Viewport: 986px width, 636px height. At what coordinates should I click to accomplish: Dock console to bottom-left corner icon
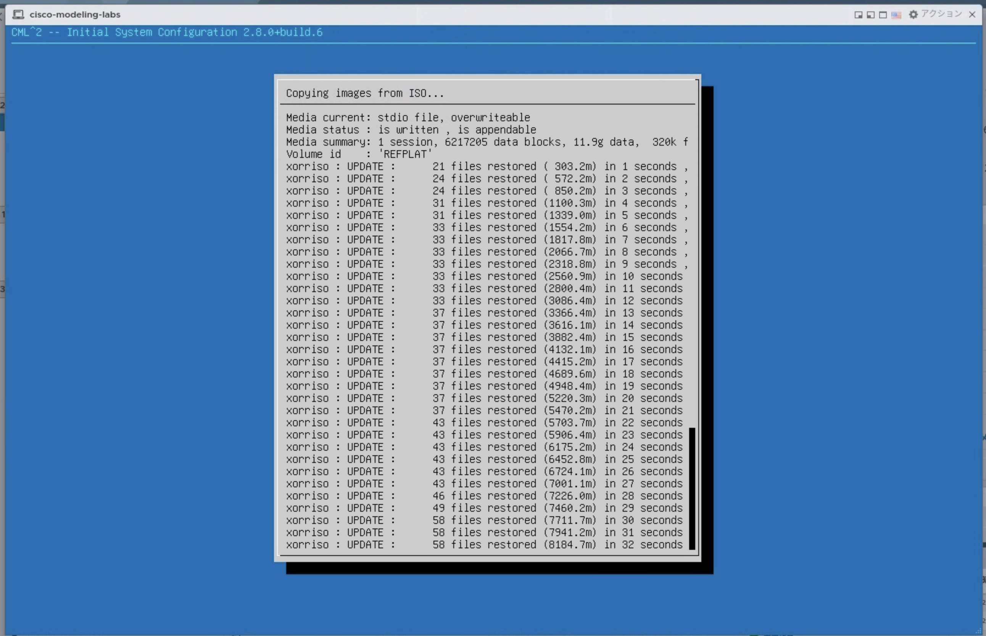click(x=871, y=15)
